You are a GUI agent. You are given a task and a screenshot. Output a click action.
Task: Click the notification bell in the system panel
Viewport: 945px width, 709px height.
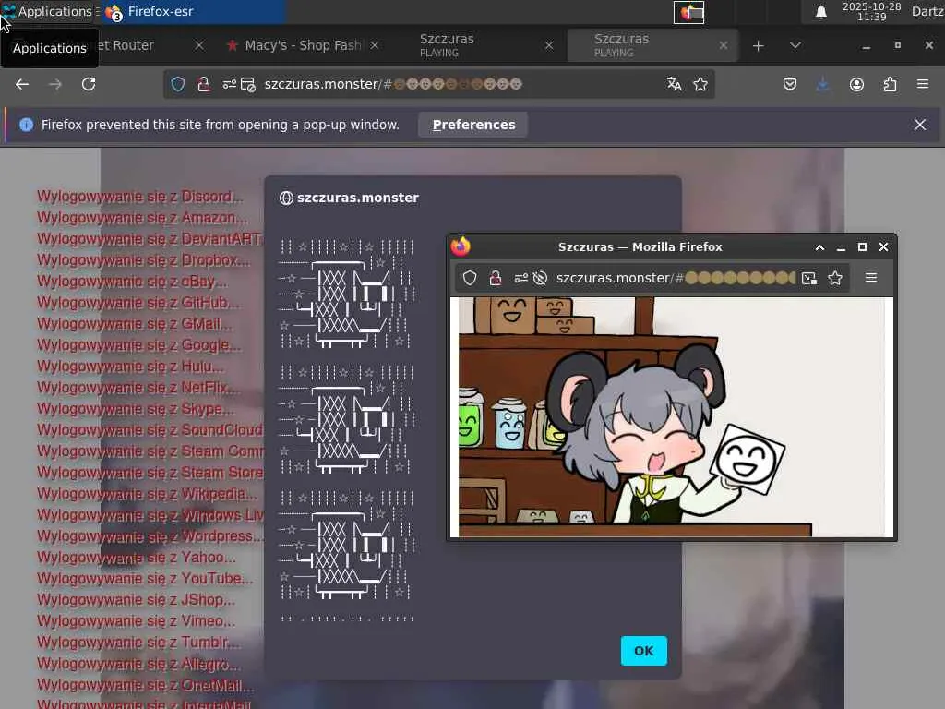[x=820, y=12]
